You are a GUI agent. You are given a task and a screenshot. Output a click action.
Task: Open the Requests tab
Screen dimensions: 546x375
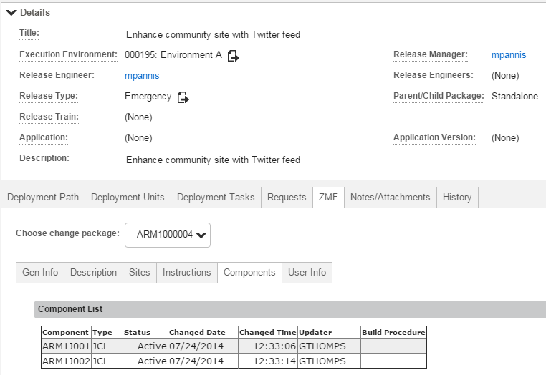[x=287, y=198]
